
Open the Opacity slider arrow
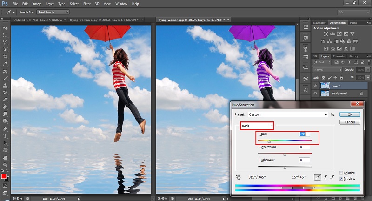[368, 70]
